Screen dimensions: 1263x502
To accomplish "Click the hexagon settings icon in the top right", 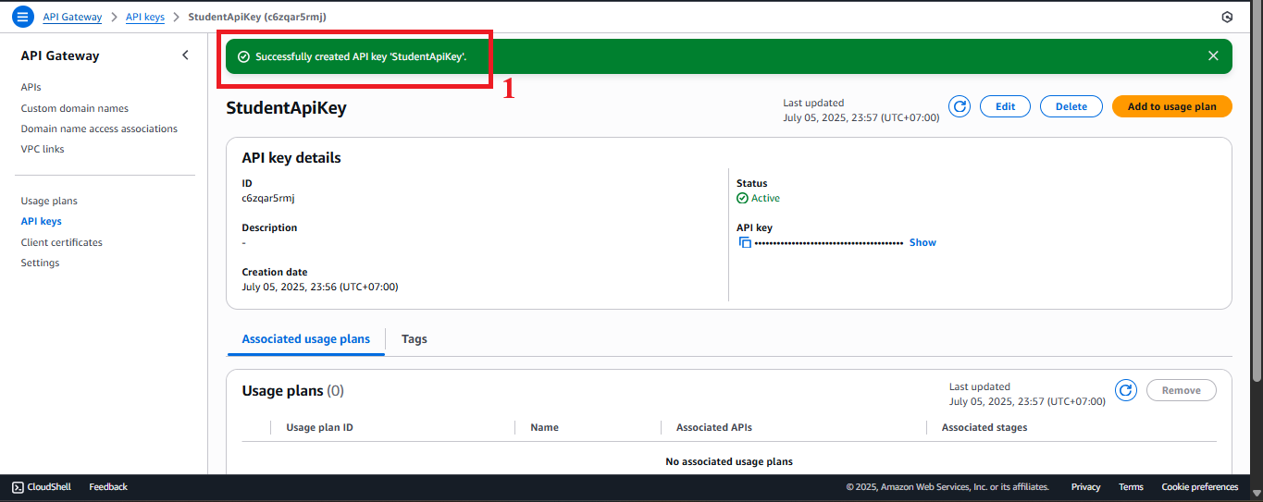I will [x=1227, y=17].
